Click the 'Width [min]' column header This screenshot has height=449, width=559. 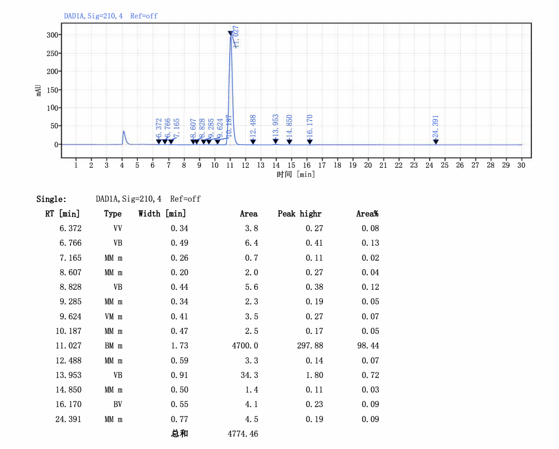(x=162, y=214)
